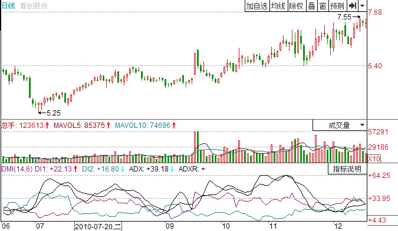The image size is (398, 231).
Task: Click the 加自选 button
Action: 257,6
